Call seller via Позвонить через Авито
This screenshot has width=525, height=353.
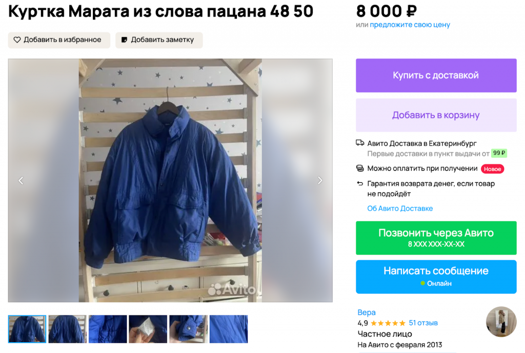pos(436,238)
